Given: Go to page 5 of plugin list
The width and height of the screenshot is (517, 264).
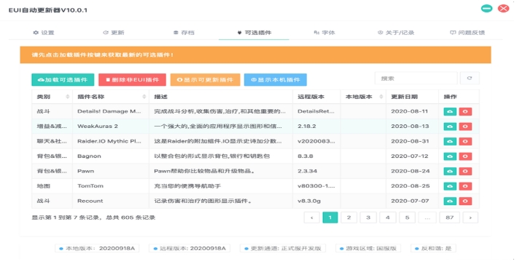Looking at the screenshot, I should [407, 217].
